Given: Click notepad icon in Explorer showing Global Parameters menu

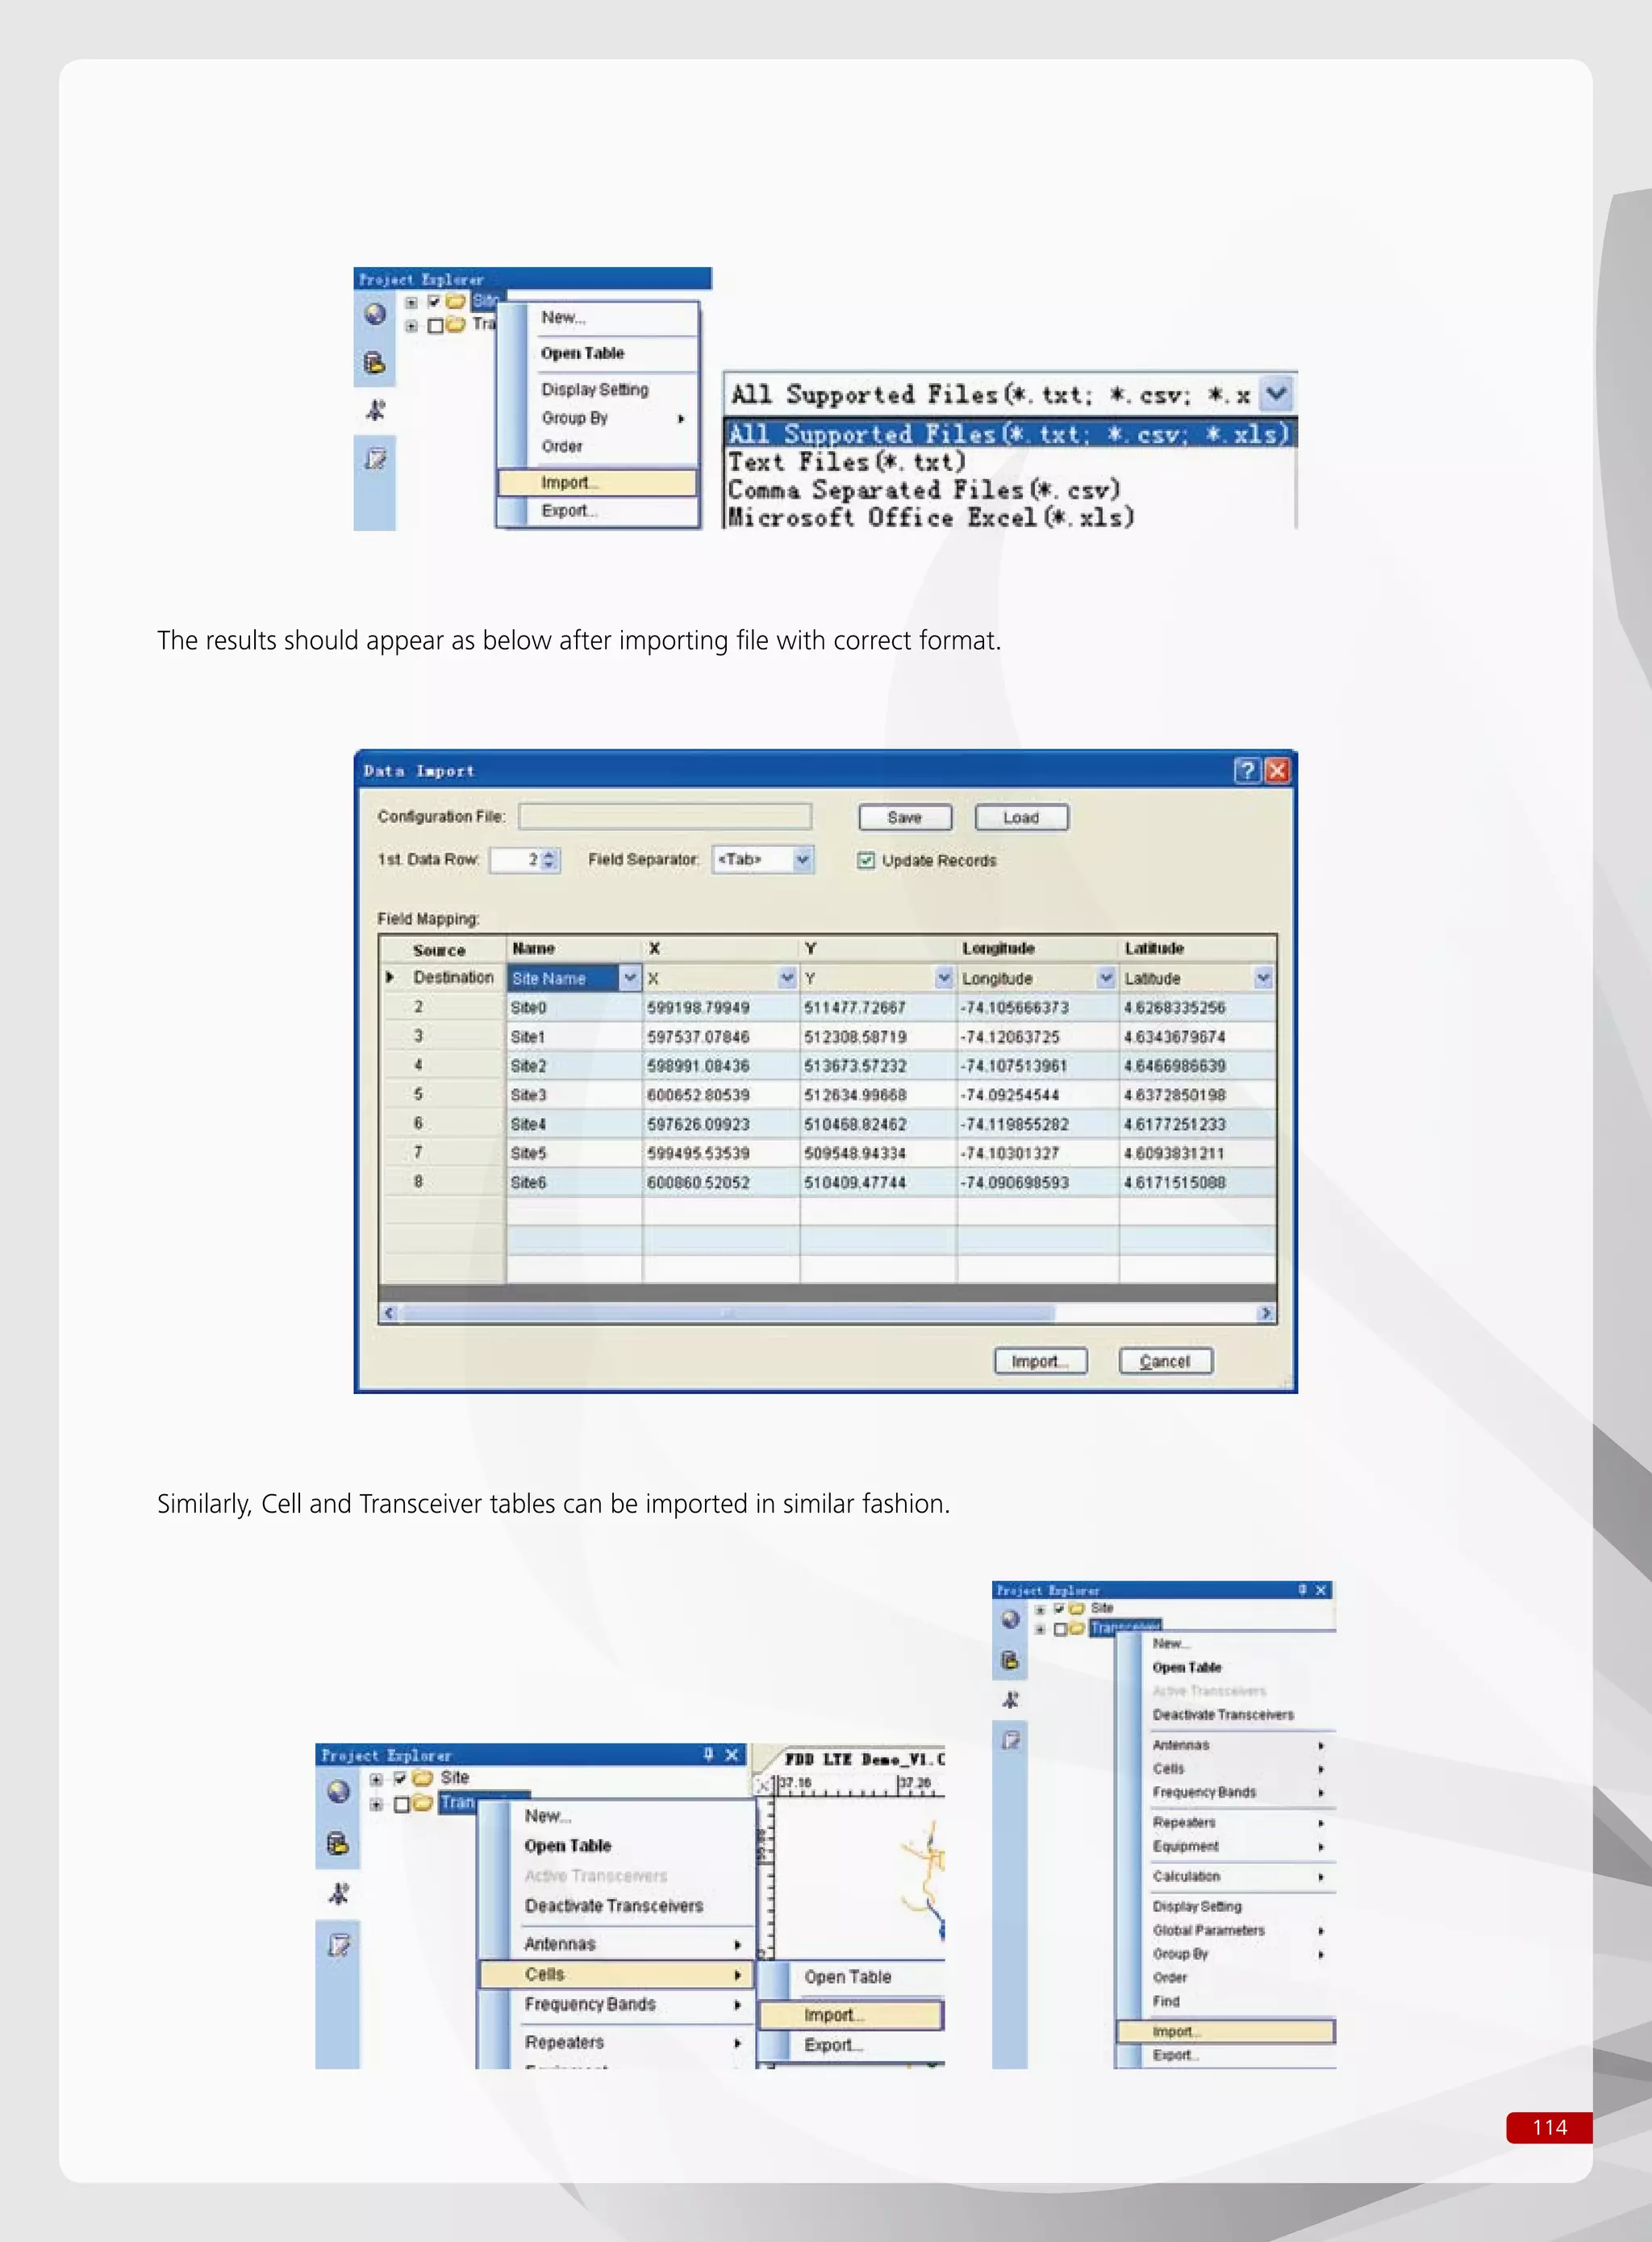Looking at the screenshot, I should 1011,1740.
